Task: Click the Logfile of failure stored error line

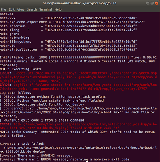Action: click(x=79, y=87)
